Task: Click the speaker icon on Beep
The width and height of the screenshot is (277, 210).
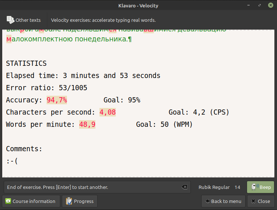Action: [254, 187]
